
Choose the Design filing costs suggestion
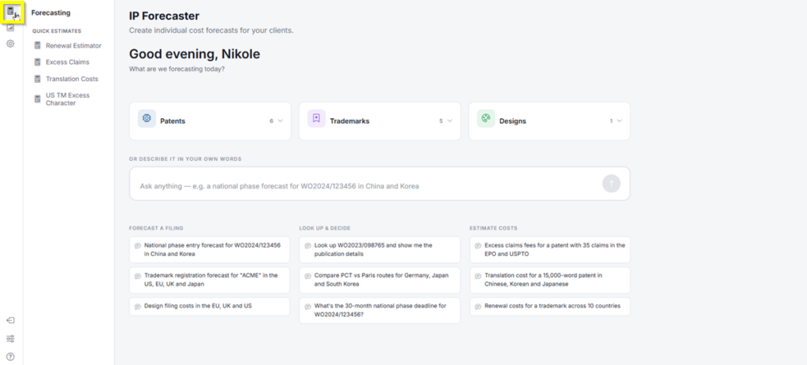point(210,307)
